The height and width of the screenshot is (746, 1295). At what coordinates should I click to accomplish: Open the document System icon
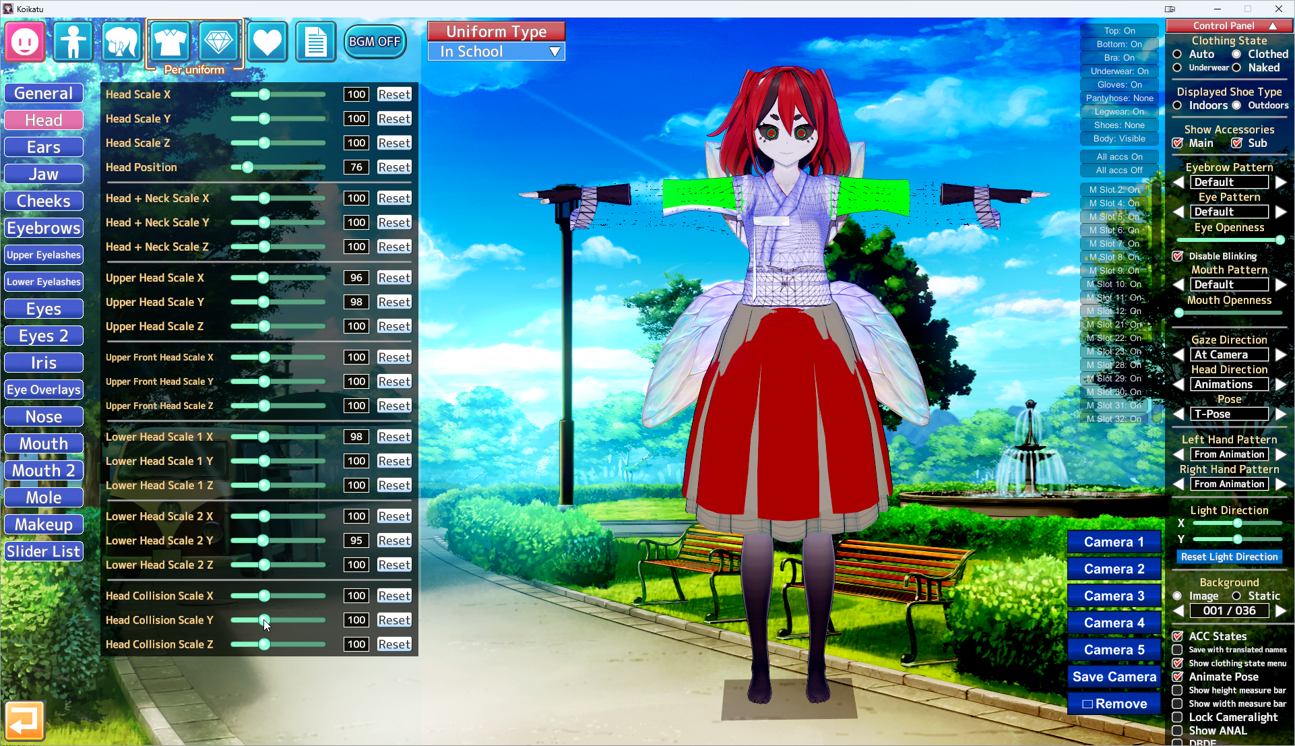(x=315, y=42)
